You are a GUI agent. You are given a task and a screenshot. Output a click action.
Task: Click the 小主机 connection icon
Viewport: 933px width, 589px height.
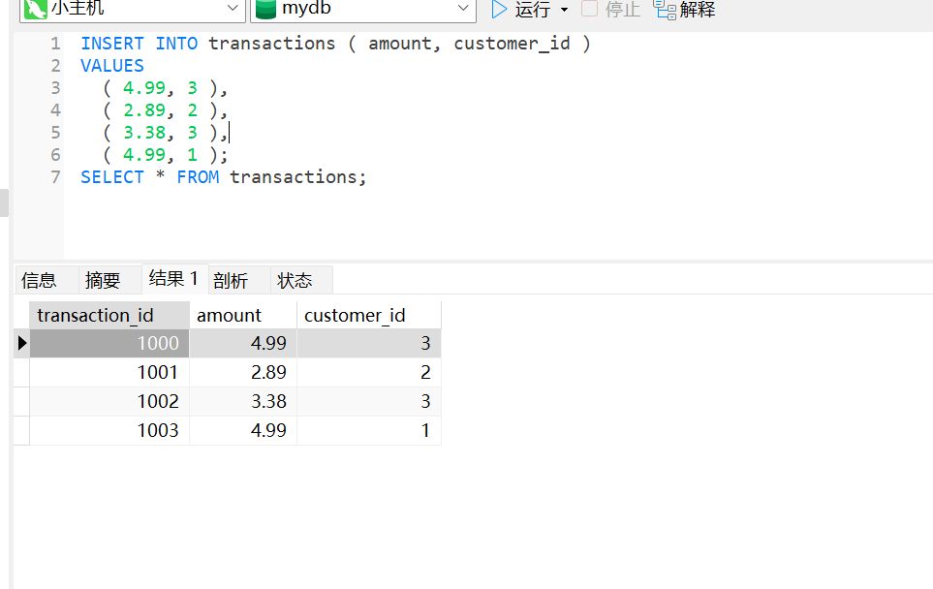34,10
